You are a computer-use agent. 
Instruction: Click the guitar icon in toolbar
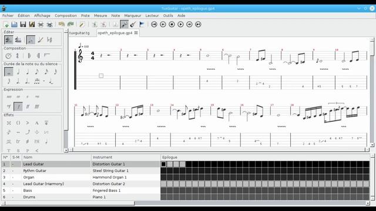[x=133, y=25]
